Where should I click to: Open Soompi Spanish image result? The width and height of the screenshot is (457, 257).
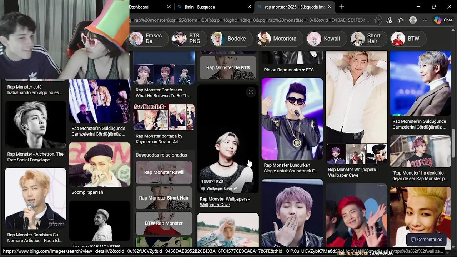click(x=100, y=165)
